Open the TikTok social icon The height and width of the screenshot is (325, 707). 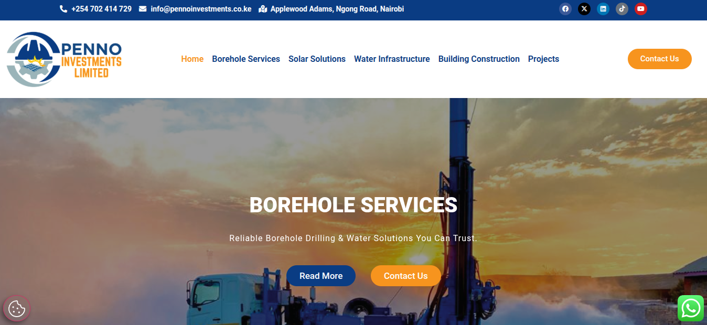[622, 9]
